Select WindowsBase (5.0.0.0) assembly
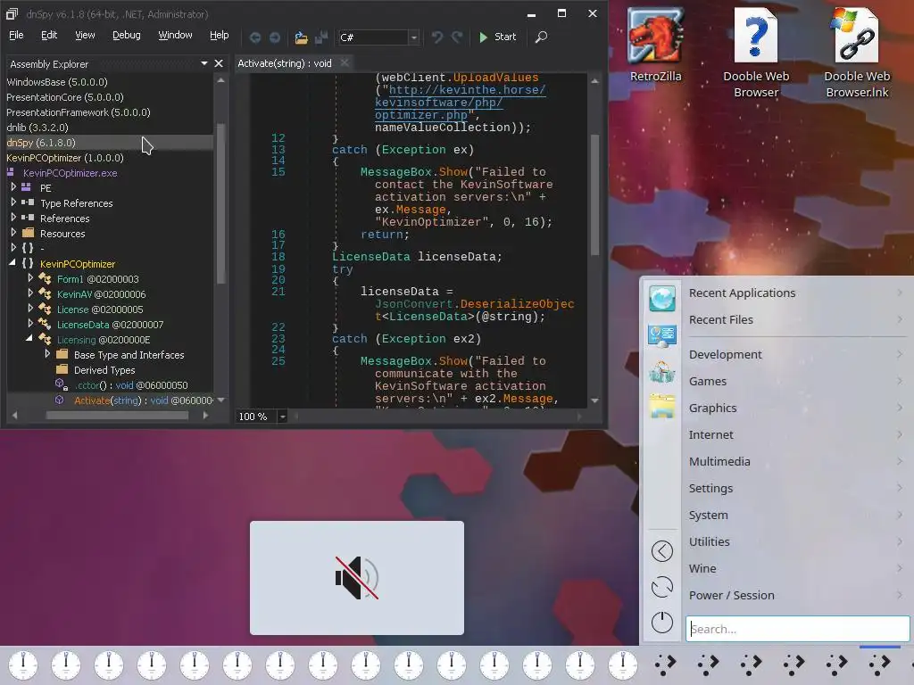This screenshot has width=914, height=685. [57, 82]
